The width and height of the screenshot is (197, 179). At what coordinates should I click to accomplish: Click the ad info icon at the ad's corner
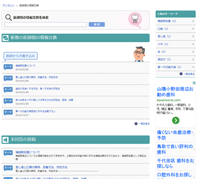click(x=194, y=83)
